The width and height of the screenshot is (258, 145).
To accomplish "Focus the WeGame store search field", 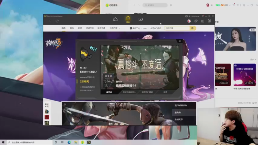I will tap(177, 28).
